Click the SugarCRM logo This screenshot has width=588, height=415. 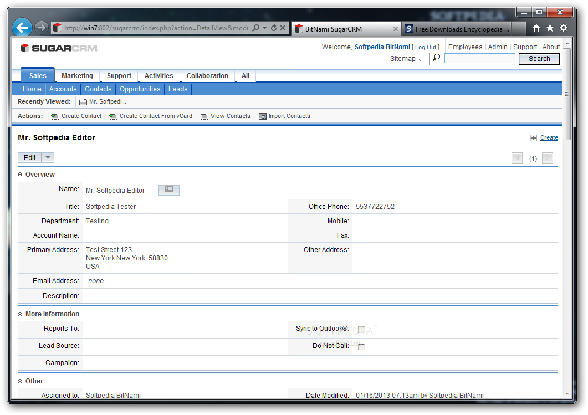(59, 48)
